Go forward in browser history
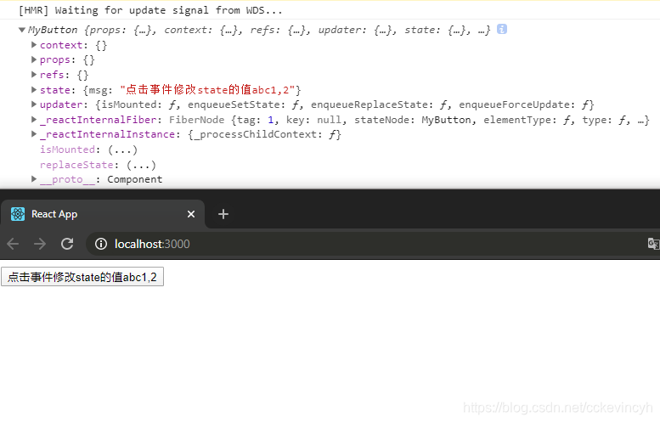 pyautogui.click(x=40, y=244)
